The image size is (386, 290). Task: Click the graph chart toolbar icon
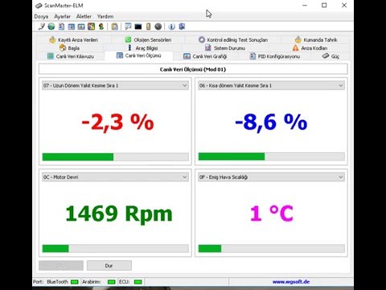pos(81,27)
